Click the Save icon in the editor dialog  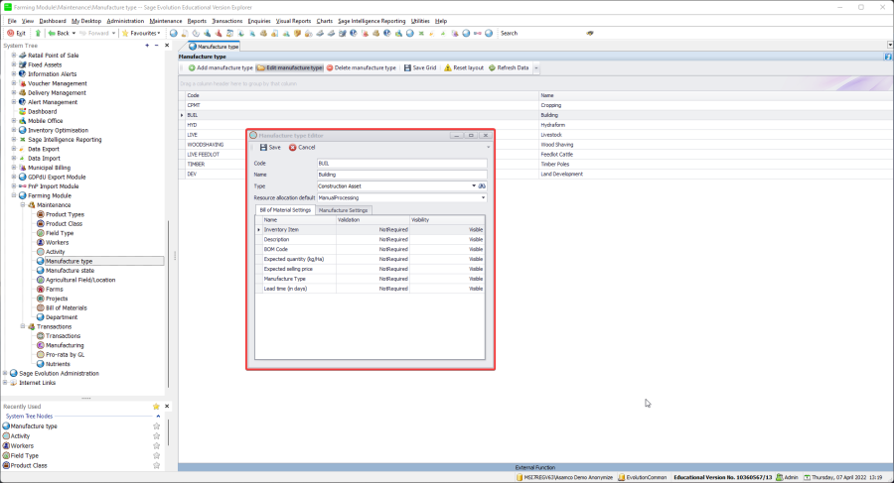262,147
